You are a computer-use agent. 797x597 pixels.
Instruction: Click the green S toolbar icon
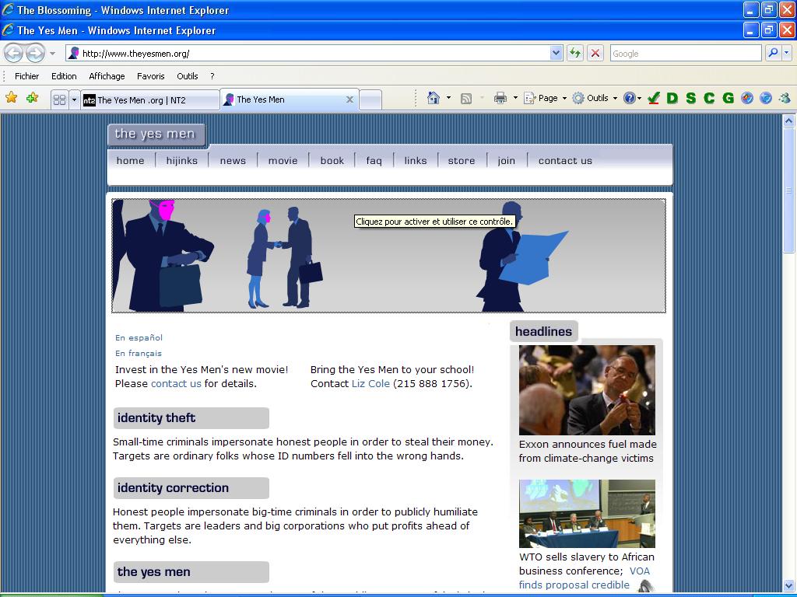pyautogui.click(x=691, y=98)
